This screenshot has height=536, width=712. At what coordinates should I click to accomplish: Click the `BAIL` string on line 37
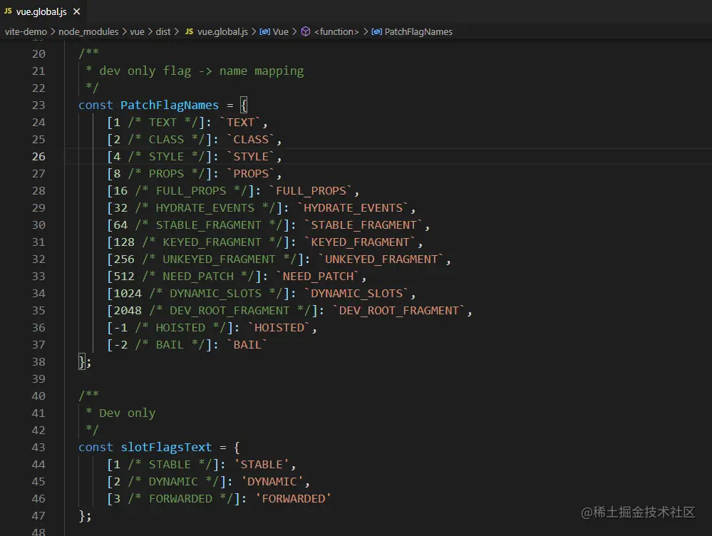tap(247, 345)
